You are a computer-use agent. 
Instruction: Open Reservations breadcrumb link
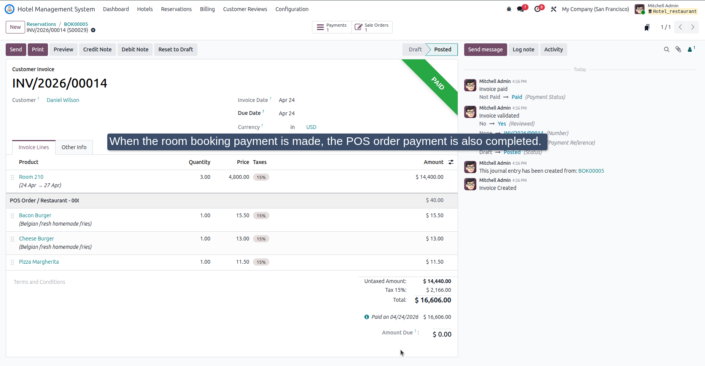click(x=41, y=24)
